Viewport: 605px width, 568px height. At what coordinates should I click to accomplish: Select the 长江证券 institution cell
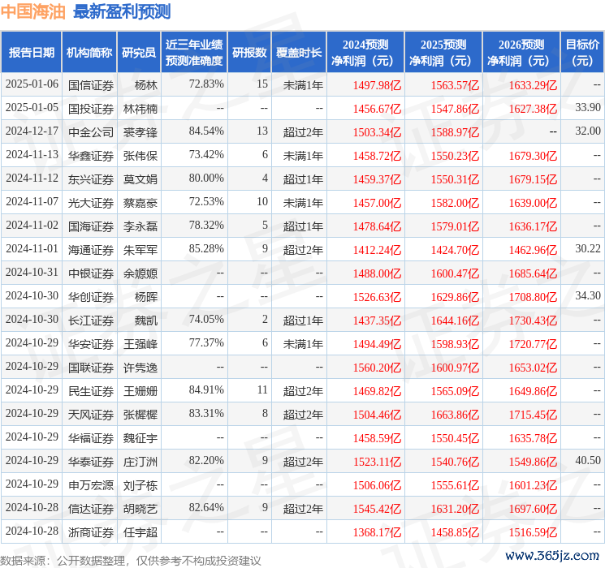91,321
